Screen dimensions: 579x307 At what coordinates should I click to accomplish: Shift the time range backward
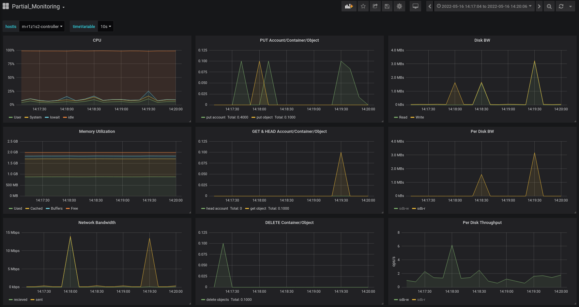point(430,6)
